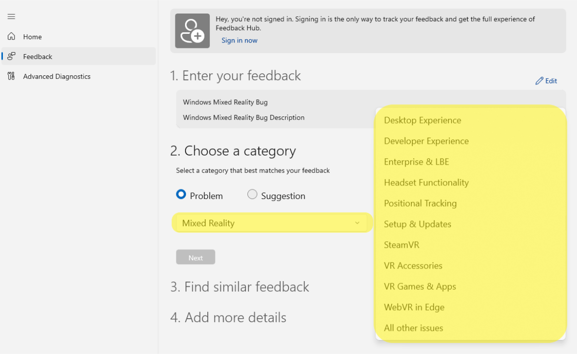Click the Sign in now link
The image size is (577, 354).
(239, 41)
